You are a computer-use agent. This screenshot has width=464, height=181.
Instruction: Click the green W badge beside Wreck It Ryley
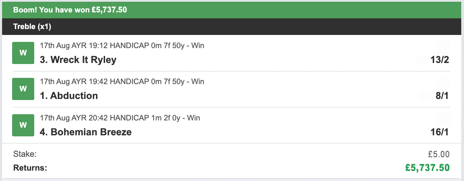[x=23, y=53]
